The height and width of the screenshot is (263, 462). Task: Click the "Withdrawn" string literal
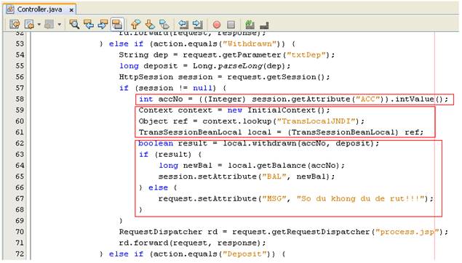pyautogui.click(x=250, y=44)
